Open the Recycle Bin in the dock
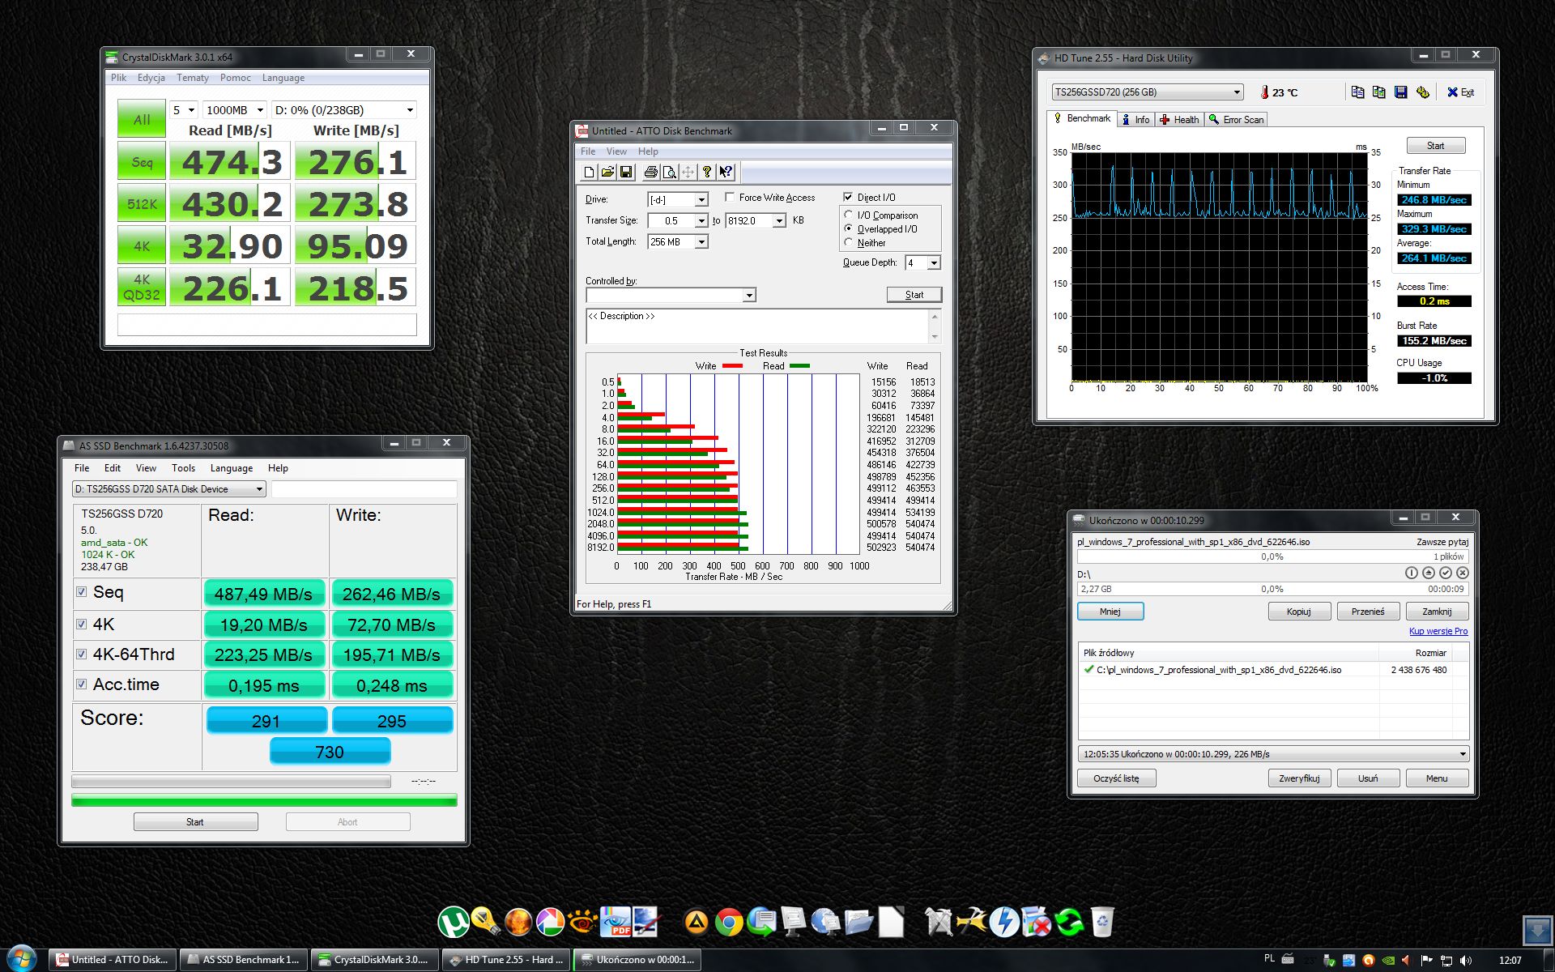 coord(1102,922)
